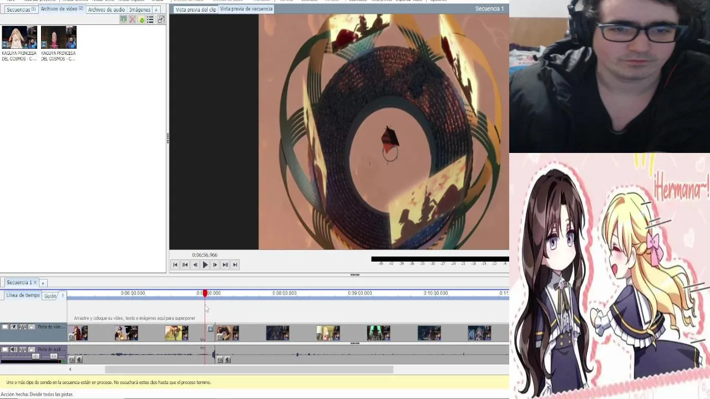Add a new sequence with plus button
Screen dimensions: 710x399
(x=43, y=283)
